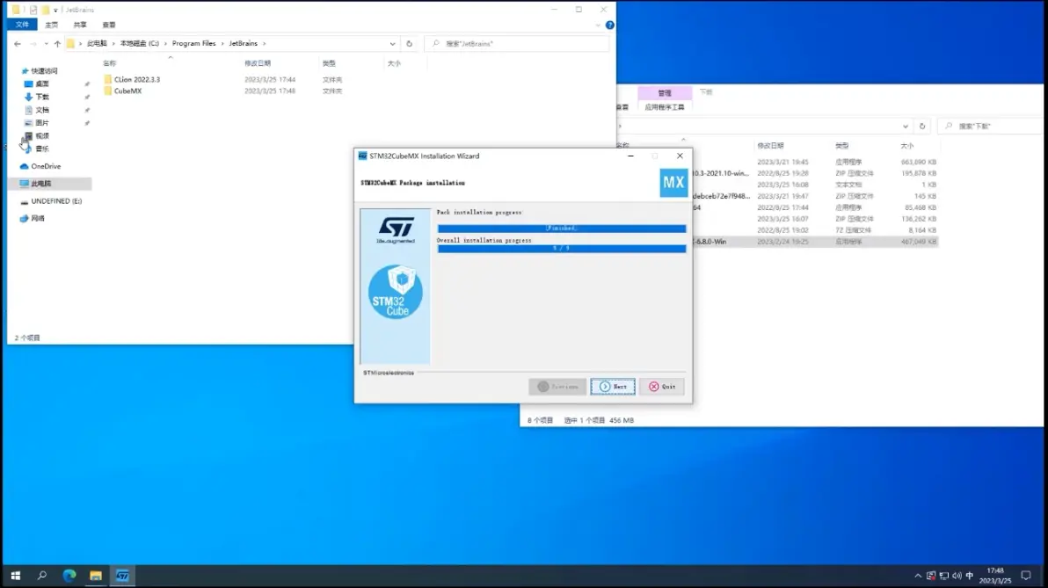This screenshot has height=588, width=1048.
Task: Click the CLion 2022.3.3 folder icon
Action: coord(107,79)
